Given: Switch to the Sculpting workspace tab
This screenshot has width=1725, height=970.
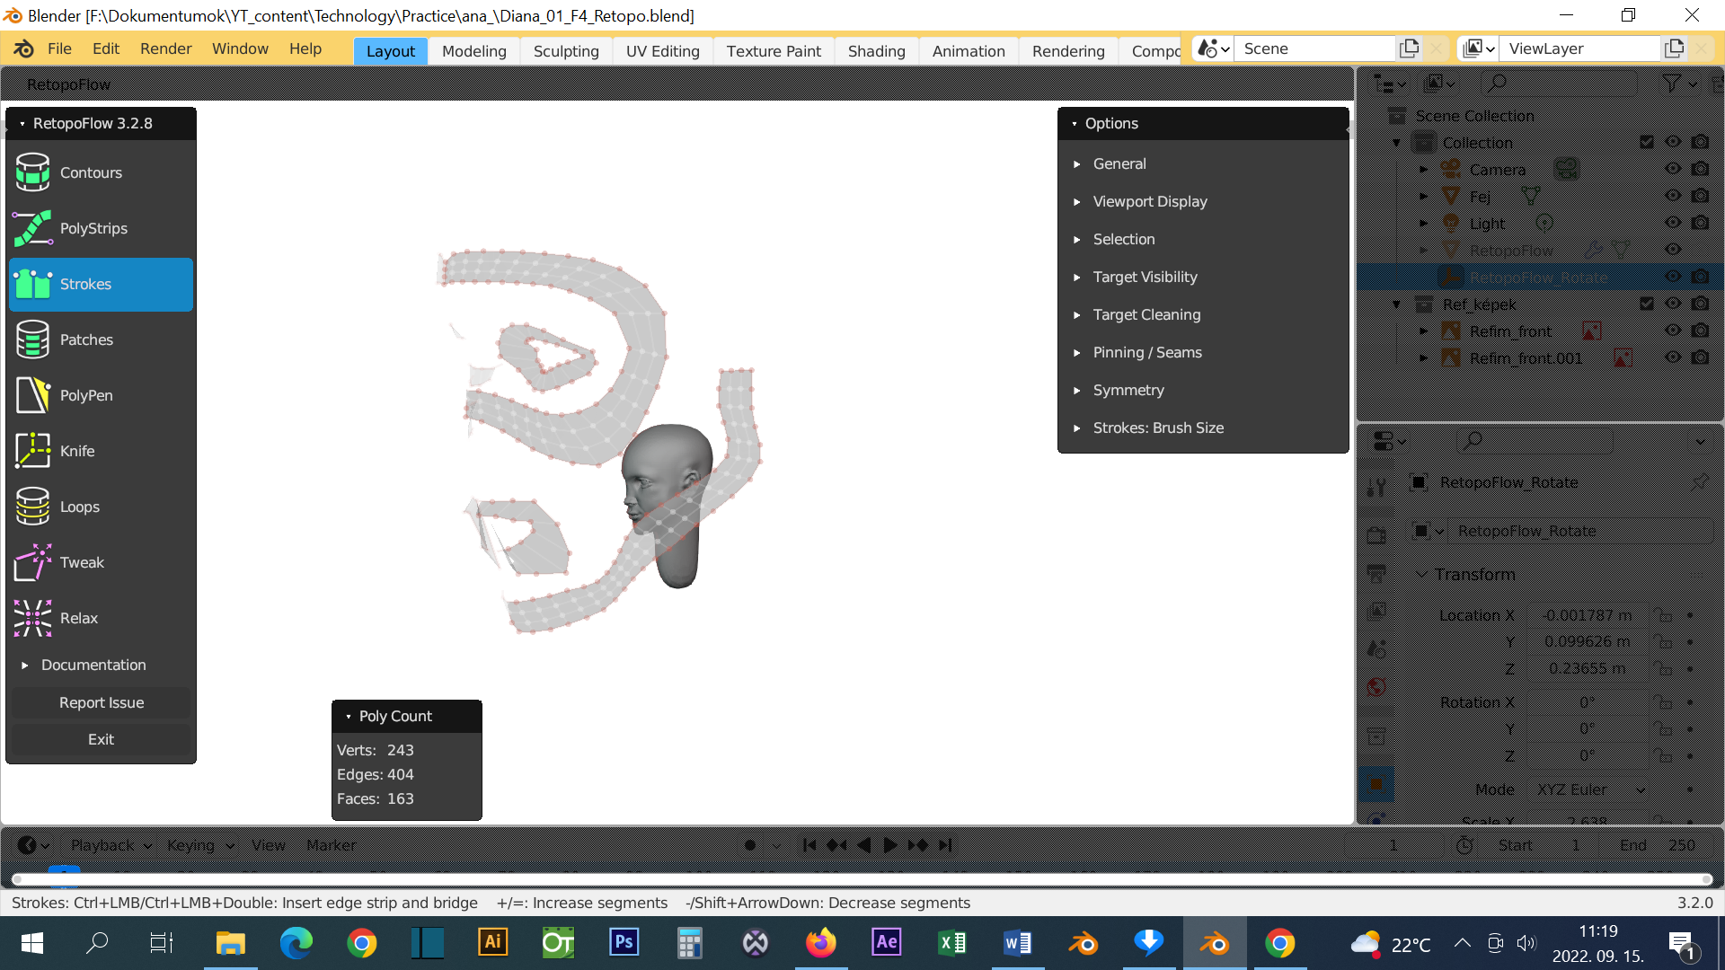Looking at the screenshot, I should pos(566,51).
